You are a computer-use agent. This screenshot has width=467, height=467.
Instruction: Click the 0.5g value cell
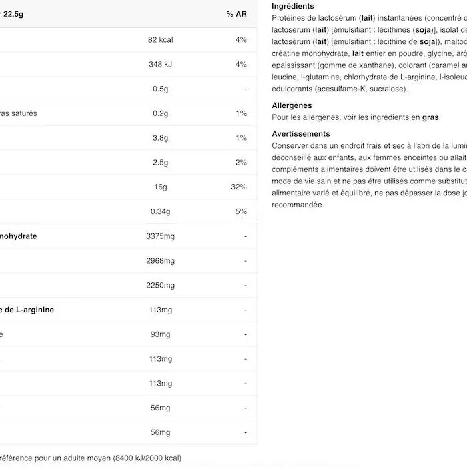coord(160,89)
